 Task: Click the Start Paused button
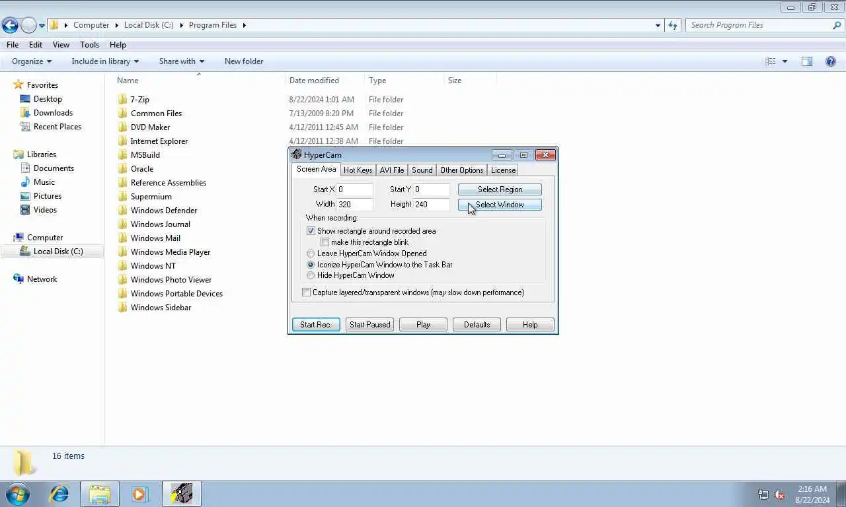pos(369,325)
